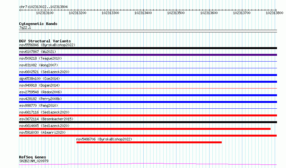Image resolution: width=286 pixels, height=168 pixels.
Task: Open nsv6617116 (Sedlazeck2020) label
Action: (44, 112)
